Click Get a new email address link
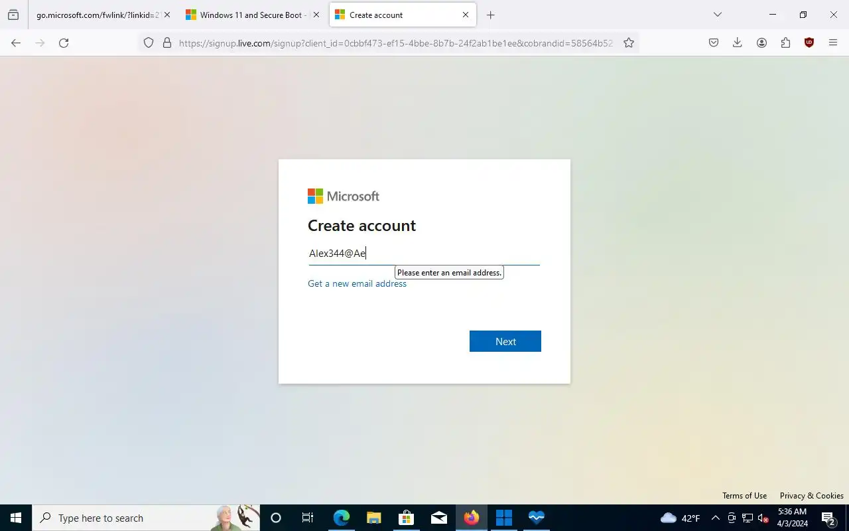Image resolution: width=849 pixels, height=531 pixels. [x=357, y=283]
